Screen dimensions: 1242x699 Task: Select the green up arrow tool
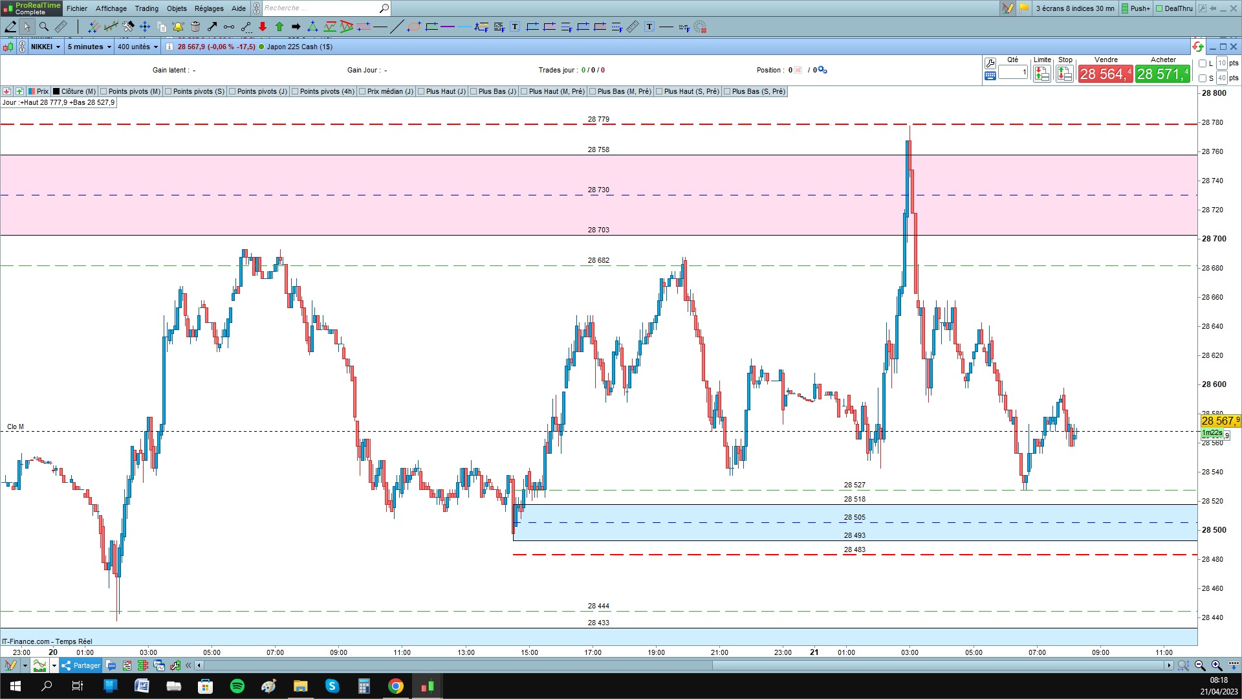click(279, 27)
